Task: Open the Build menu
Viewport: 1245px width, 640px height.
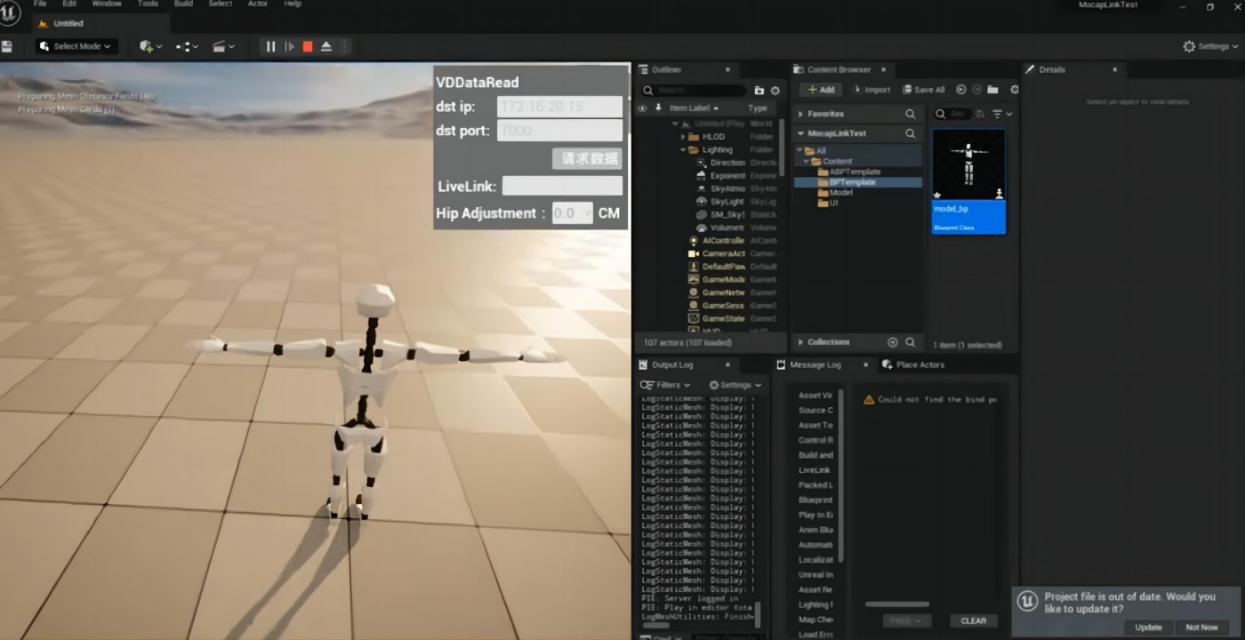Action: [x=183, y=4]
